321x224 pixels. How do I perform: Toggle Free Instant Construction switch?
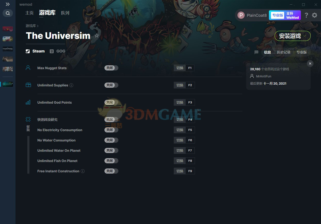click(x=111, y=171)
